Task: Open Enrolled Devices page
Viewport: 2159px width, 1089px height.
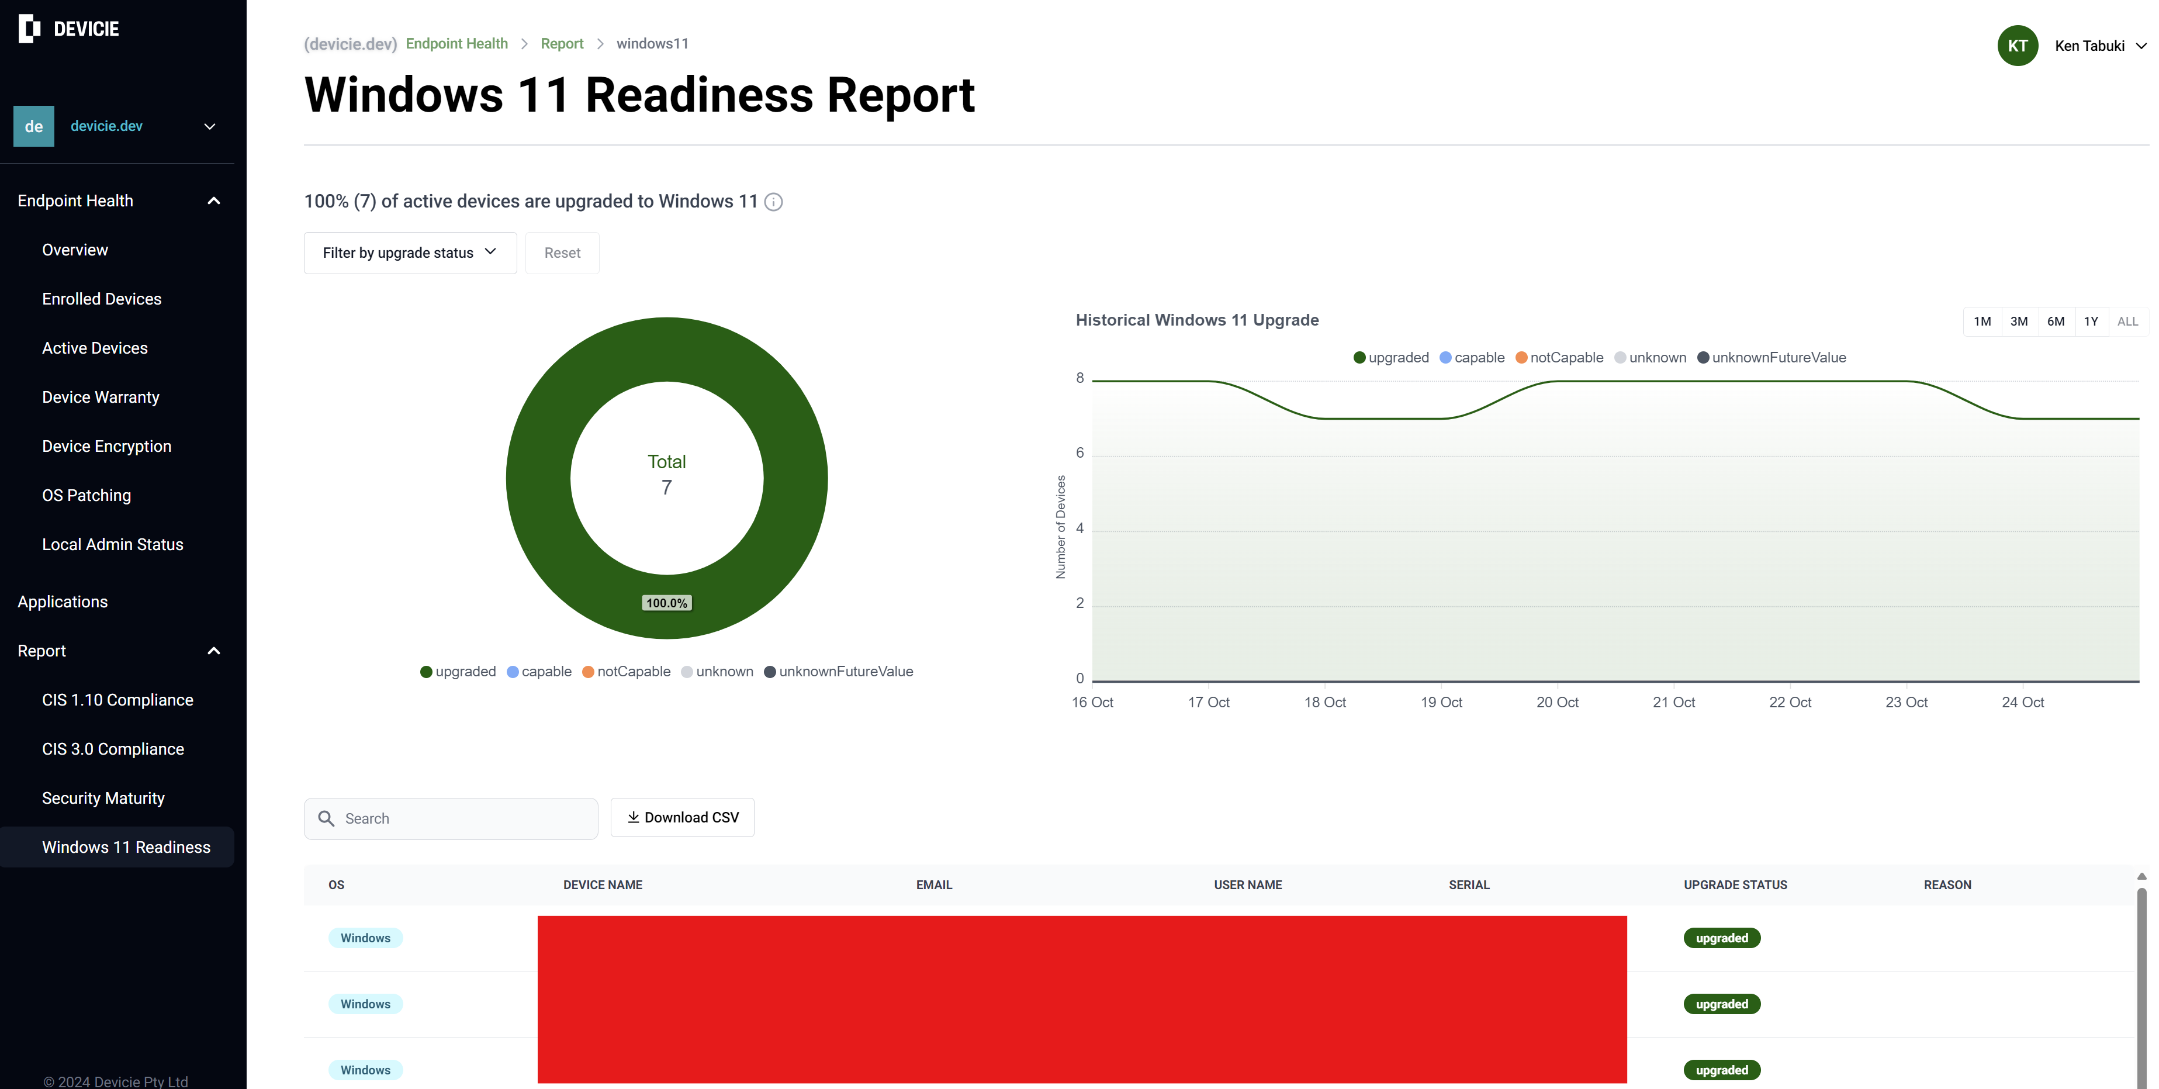Action: coord(102,299)
